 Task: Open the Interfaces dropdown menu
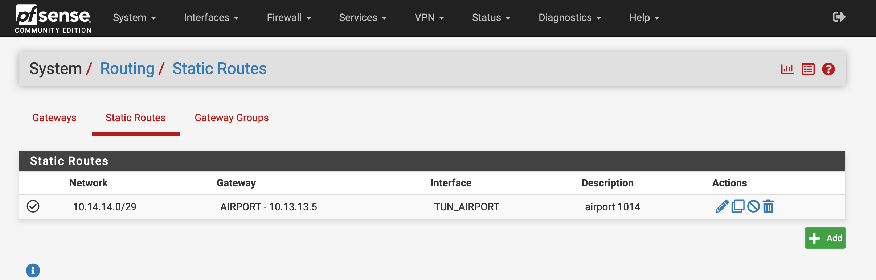point(212,17)
